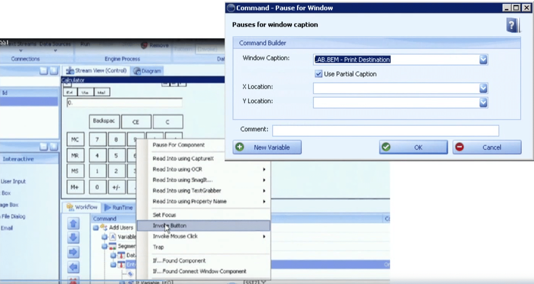This screenshot has height=284, width=534.
Task: Click the red delete icon below the arrow buttons
Action: pos(73,280)
